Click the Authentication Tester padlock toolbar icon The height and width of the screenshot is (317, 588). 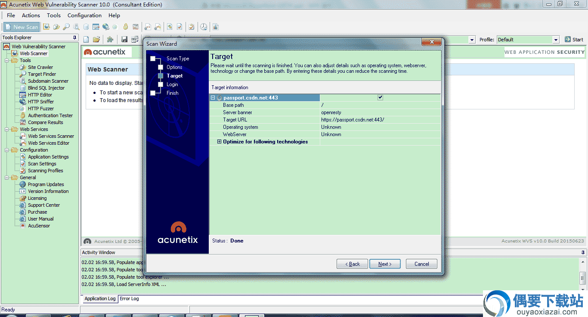[x=126, y=27]
